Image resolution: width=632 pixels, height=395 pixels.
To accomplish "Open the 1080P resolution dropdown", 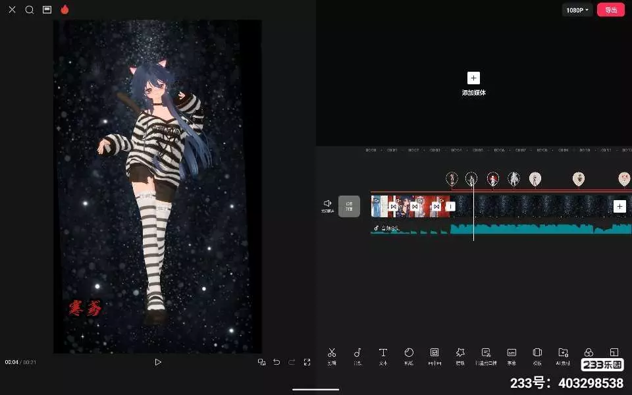I will click(x=577, y=10).
